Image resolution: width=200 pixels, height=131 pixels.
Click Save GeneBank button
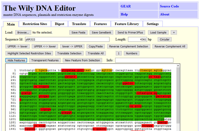tap(102, 32)
